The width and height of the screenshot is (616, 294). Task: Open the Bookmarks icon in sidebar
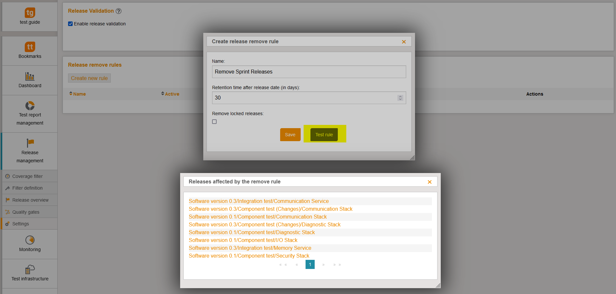tap(30, 47)
